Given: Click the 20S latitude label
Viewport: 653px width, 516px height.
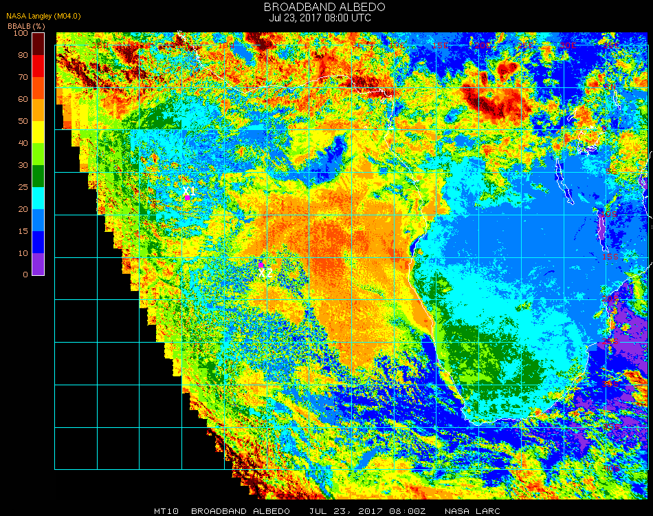Looking at the screenshot, I should click(610, 299).
